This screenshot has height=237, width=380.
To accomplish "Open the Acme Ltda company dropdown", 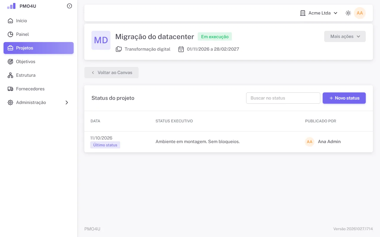I will point(319,13).
